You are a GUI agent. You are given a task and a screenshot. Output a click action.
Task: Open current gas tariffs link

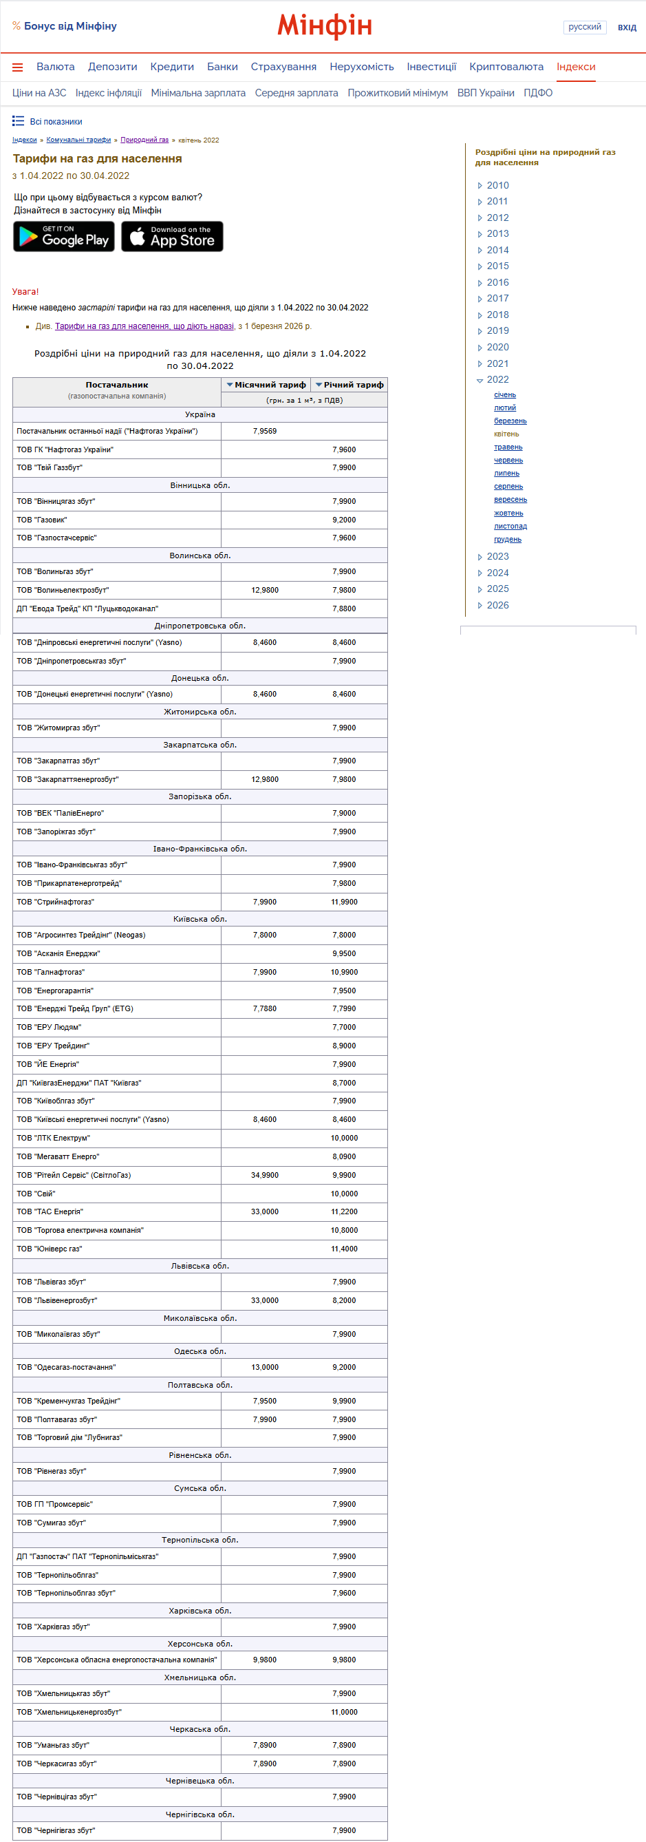(144, 326)
